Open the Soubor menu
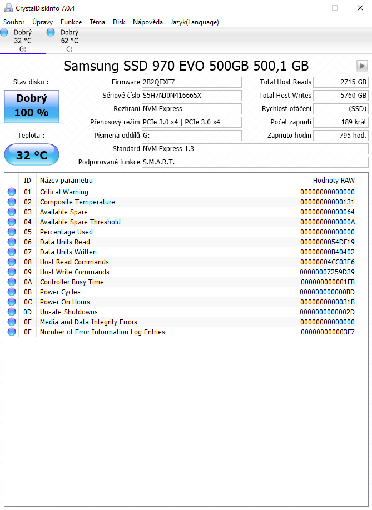 pos(14,22)
